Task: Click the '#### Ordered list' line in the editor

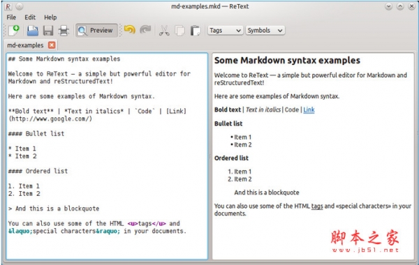Action: tap(38, 171)
